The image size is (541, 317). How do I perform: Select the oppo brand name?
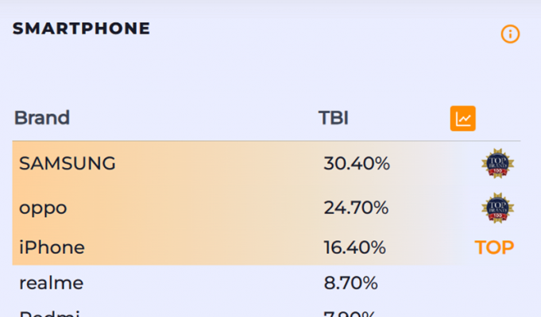[43, 208]
